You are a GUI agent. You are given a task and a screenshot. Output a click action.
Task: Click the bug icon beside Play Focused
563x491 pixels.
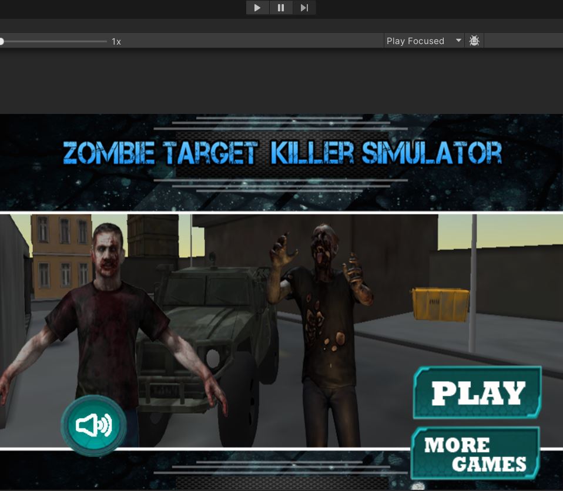[474, 41]
